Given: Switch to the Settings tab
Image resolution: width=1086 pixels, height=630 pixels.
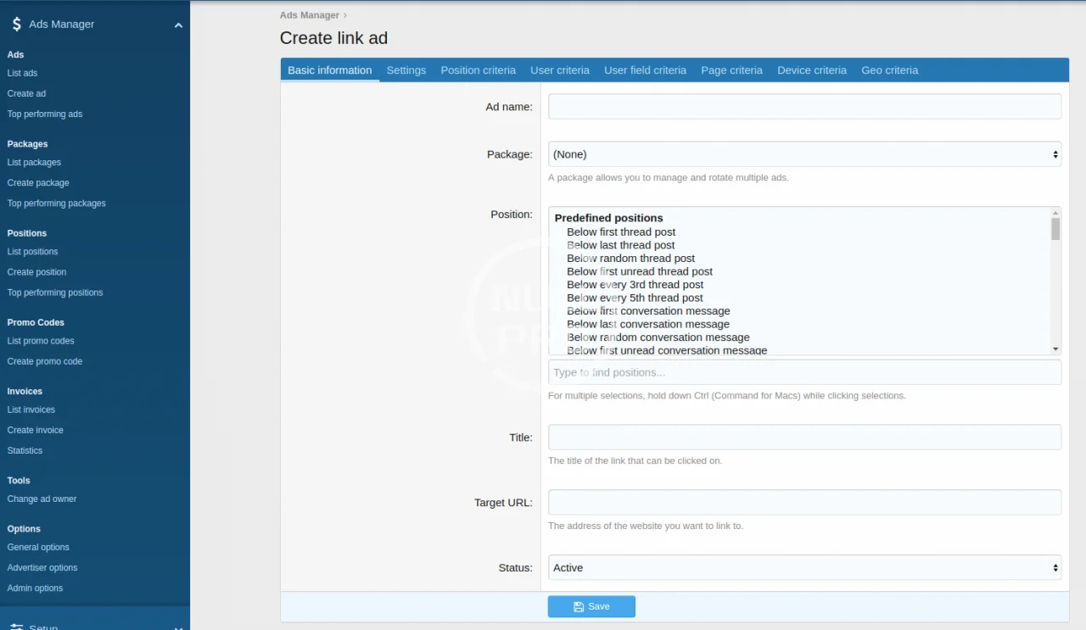Looking at the screenshot, I should point(406,70).
